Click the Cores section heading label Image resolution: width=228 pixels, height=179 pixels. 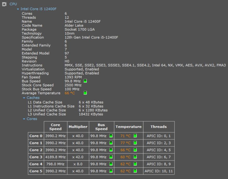tap(32, 119)
